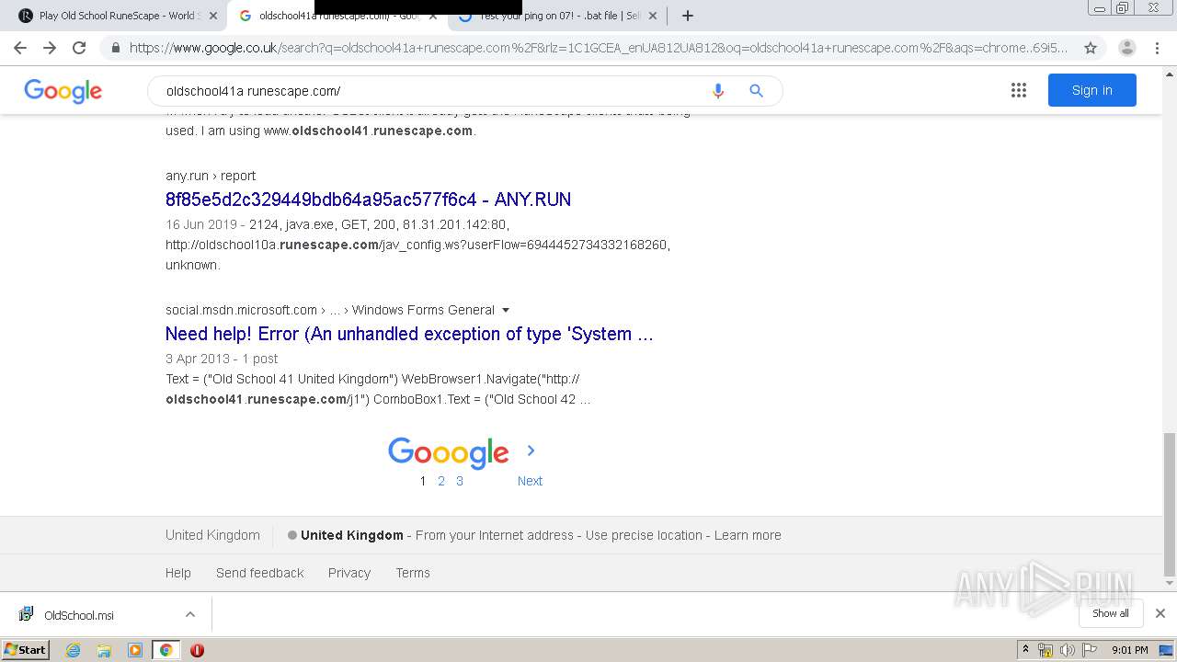Open a new browser tab
The image size is (1177, 662).
[687, 16]
